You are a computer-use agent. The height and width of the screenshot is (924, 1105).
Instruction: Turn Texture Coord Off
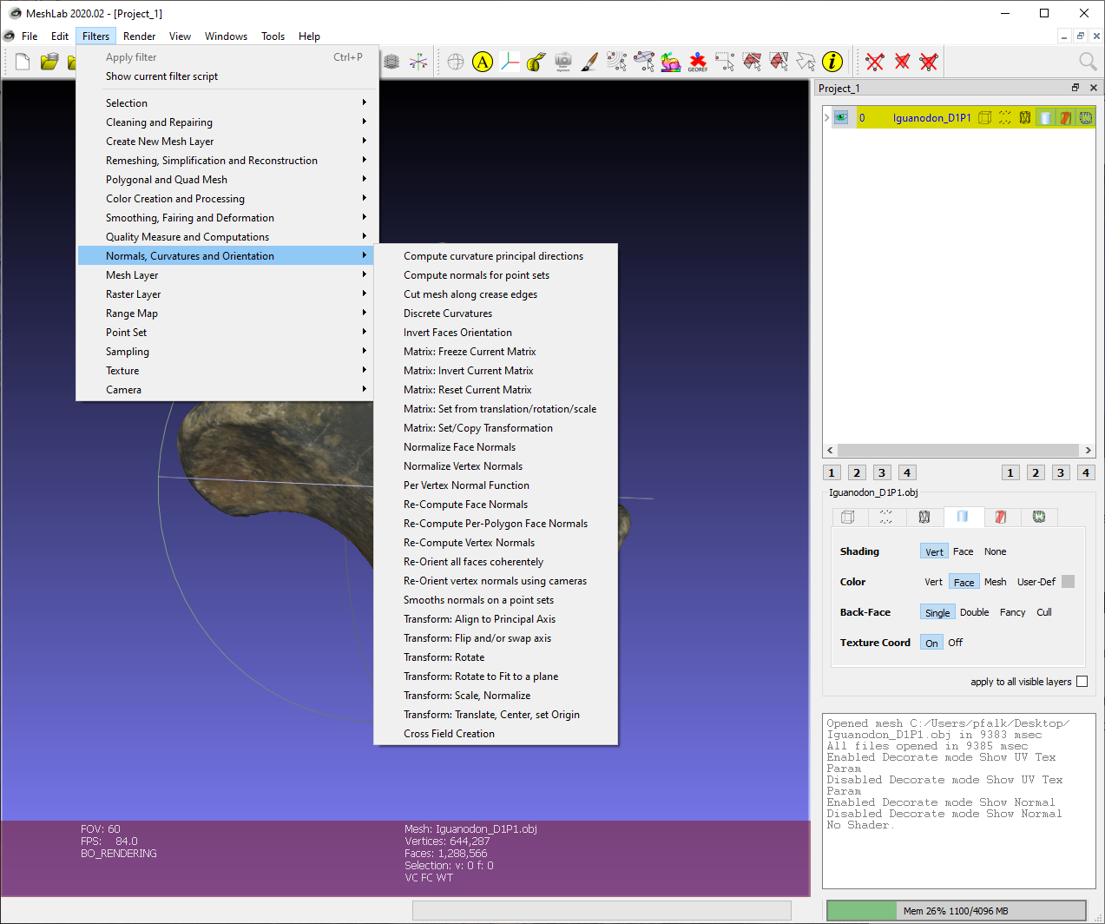pyautogui.click(x=955, y=642)
